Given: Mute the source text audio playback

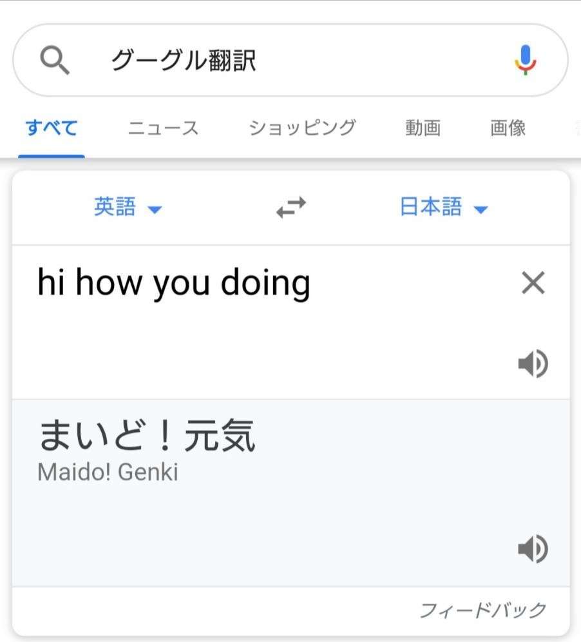Looking at the screenshot, I should tap(533, 364).
